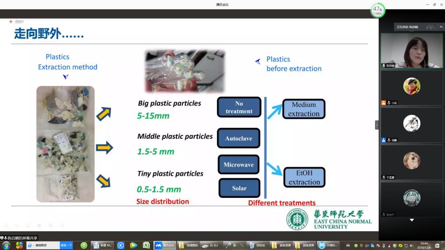Click the 搜索一下 search button
Image resolution: width=445 pixels, height=250 pixels.
point(66,245)
